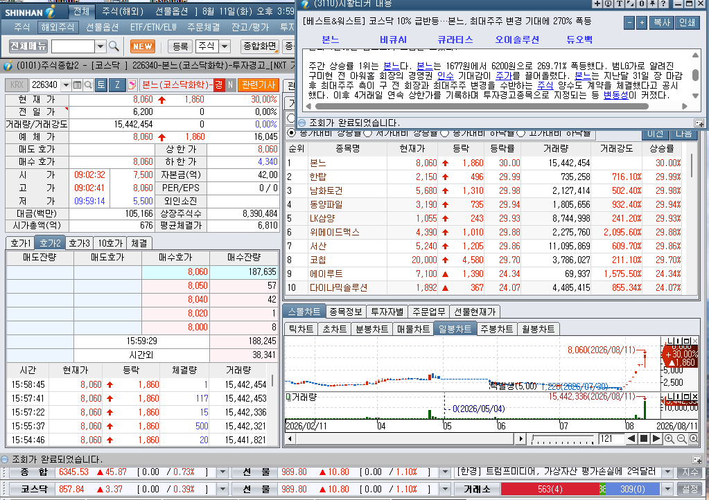Image resolution: width=709 pixels, height=500 pixels.
Task: Click the 변동성 link in article text
Action: [x=615, y=96]
